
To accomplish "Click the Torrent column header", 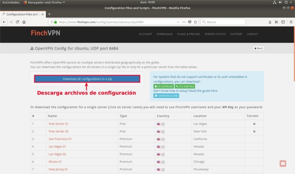I will 252,116.
